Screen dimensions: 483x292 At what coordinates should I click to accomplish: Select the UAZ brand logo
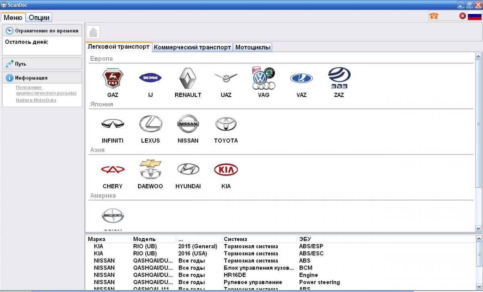tap(226, 77)
